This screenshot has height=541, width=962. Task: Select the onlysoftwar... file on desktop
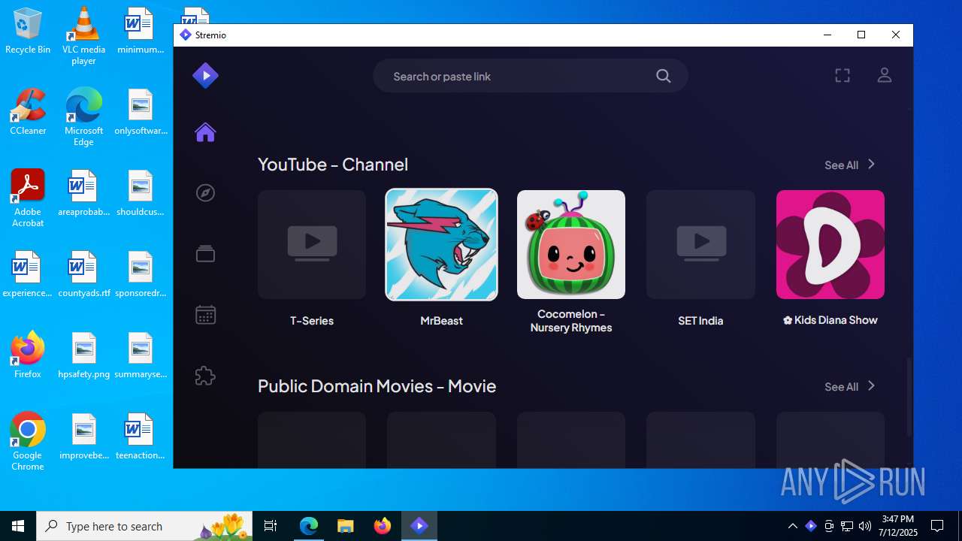pos(141,112)
